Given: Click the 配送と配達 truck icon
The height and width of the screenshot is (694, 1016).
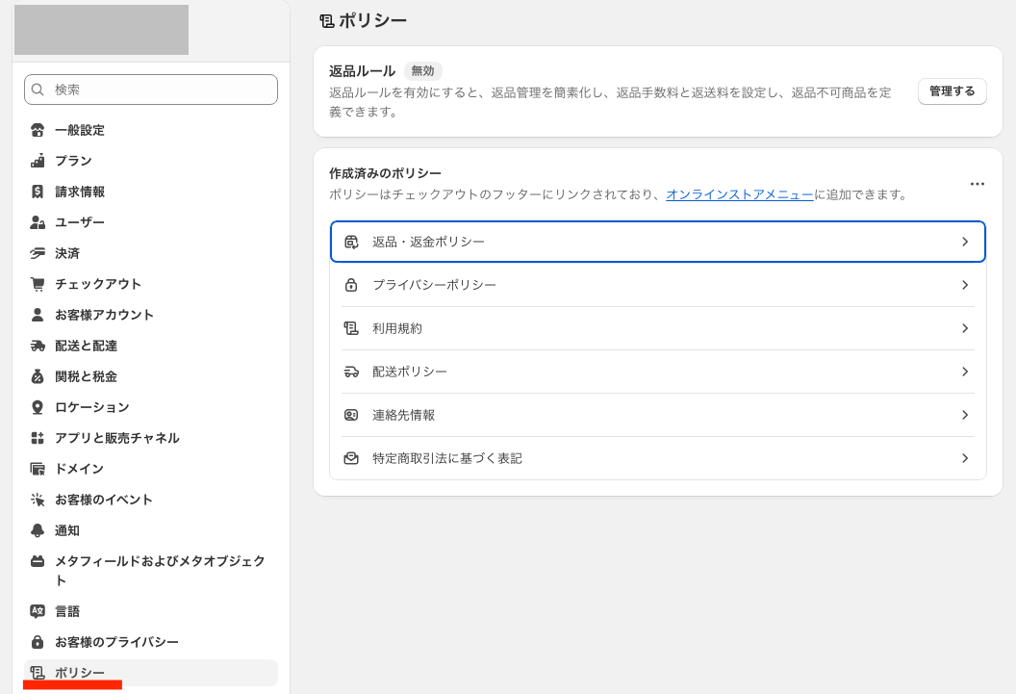Looking at the screenshot, I should point(38,346).
